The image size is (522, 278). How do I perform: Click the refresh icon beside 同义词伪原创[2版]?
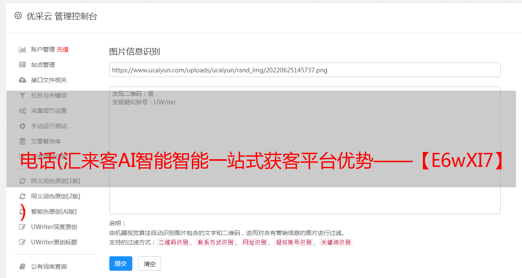click(23, 196)
